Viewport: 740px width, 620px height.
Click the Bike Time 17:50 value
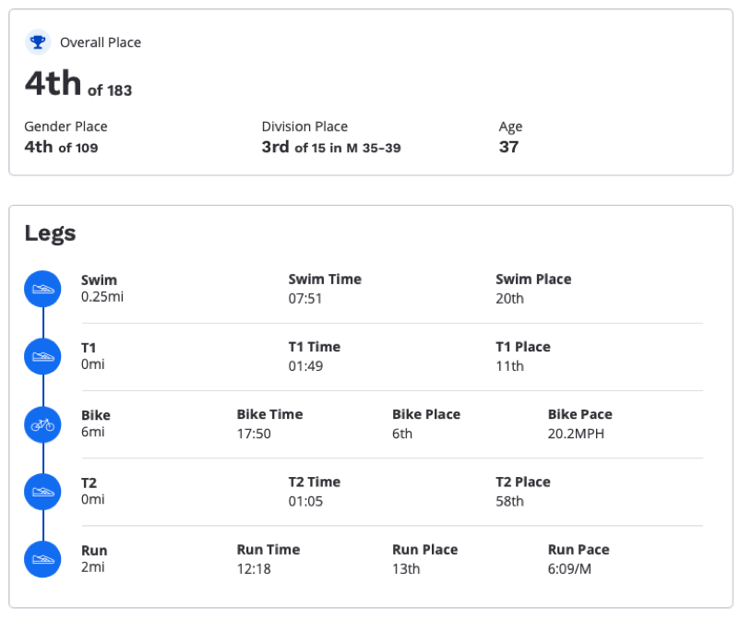(254, 434)
